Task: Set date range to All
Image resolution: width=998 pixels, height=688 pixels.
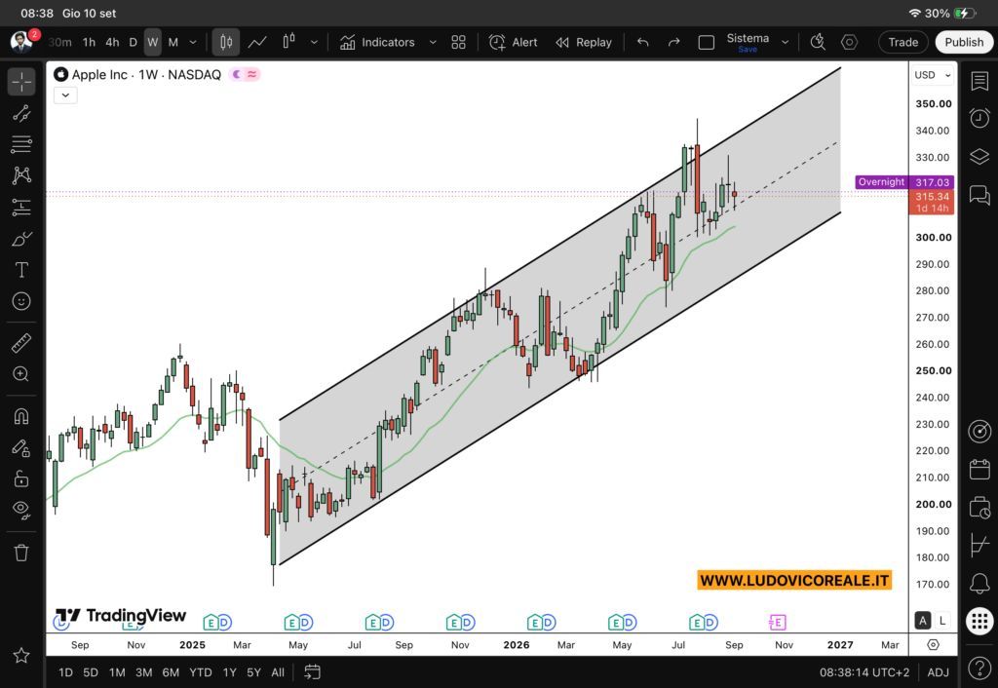Action: click(278, 672)
